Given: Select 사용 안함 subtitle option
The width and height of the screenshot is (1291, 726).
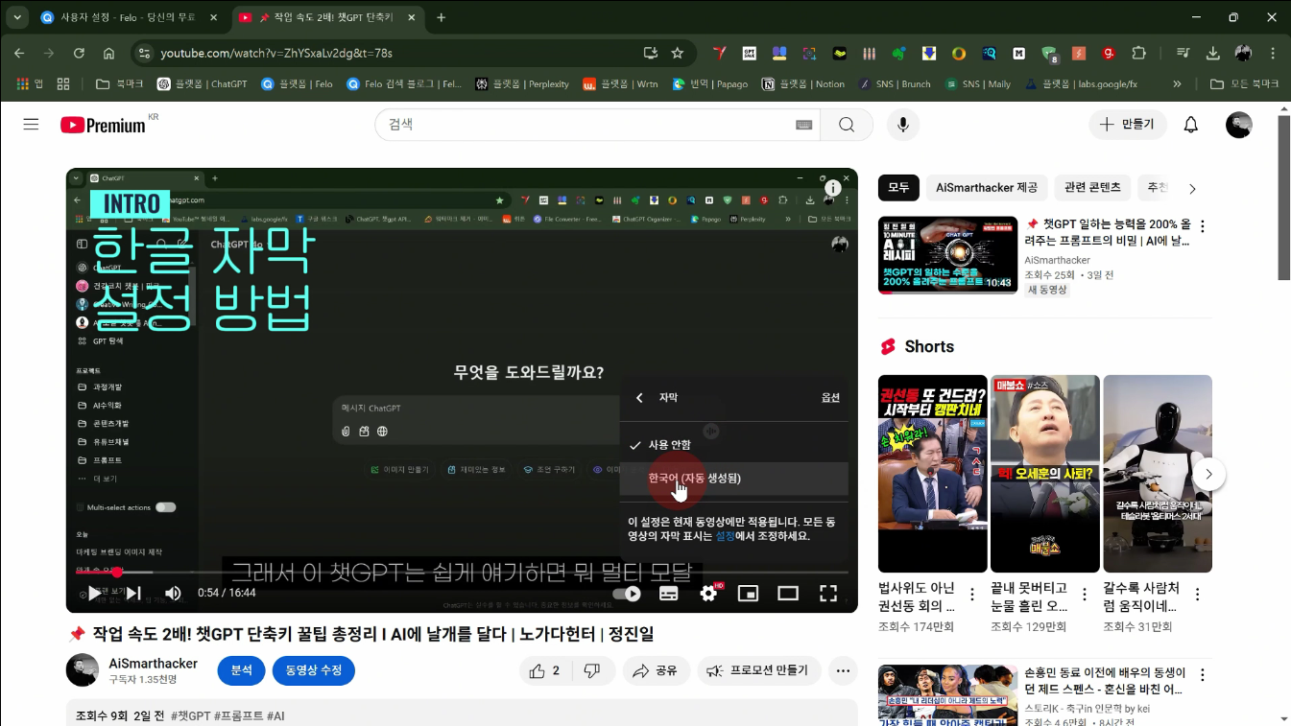Looking at the screenshot, I should pos(733,445).
